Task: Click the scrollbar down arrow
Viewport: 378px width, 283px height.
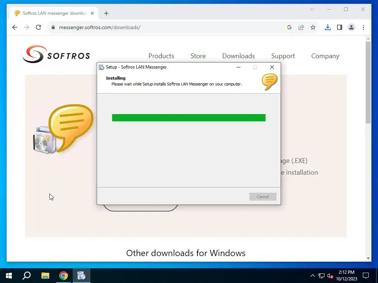Action: point(368,258)
